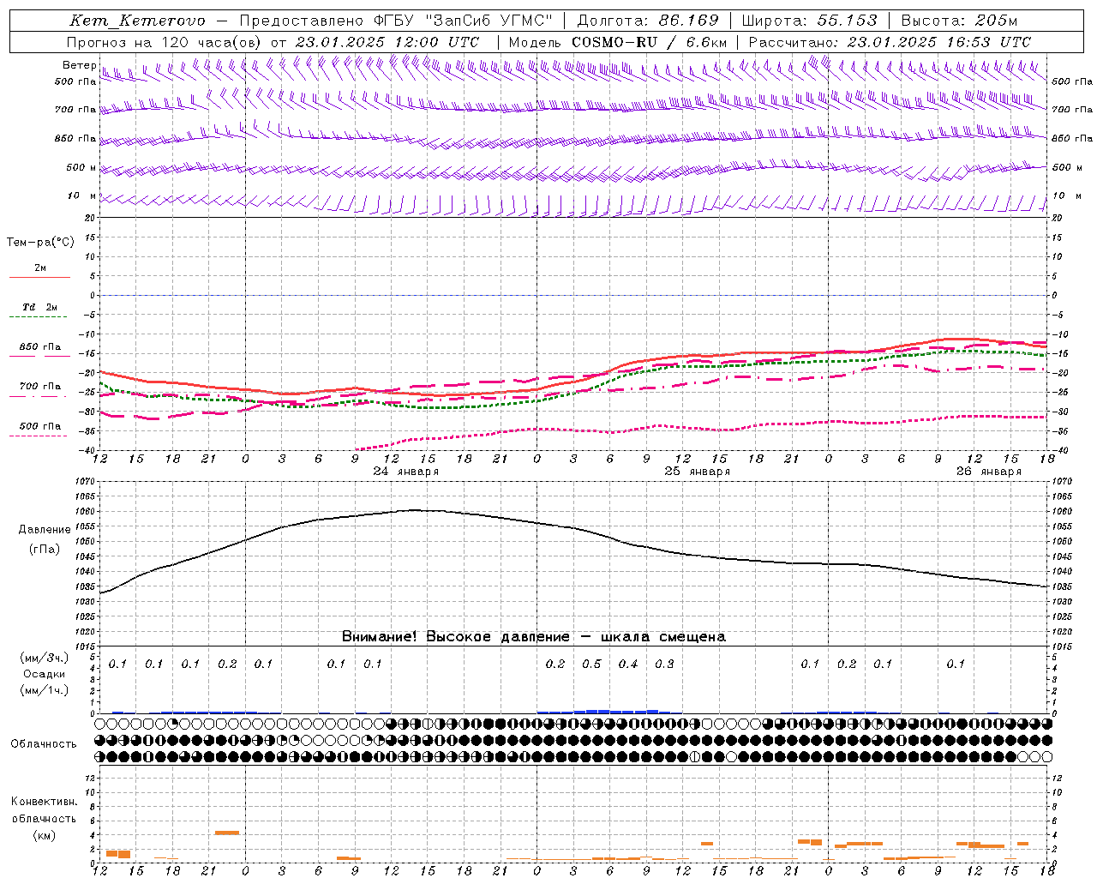Screen dimensions: 1097x878
Task: Click the Прогноз на 120 часа(ов) text
Action: coord(165,42)
